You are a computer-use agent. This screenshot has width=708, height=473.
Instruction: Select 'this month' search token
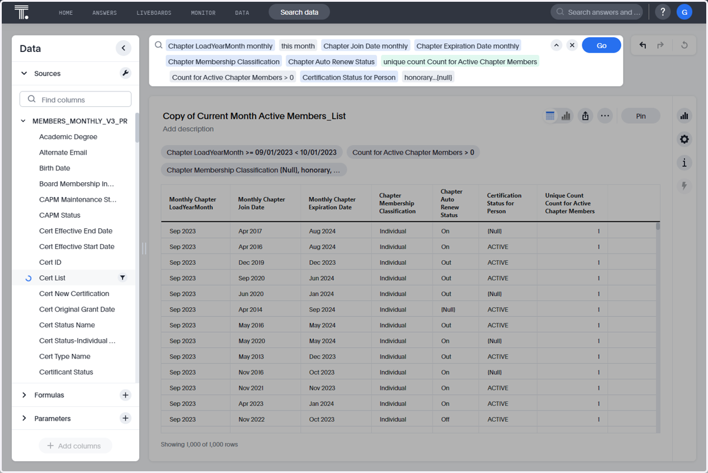click(x=298, y=45)
